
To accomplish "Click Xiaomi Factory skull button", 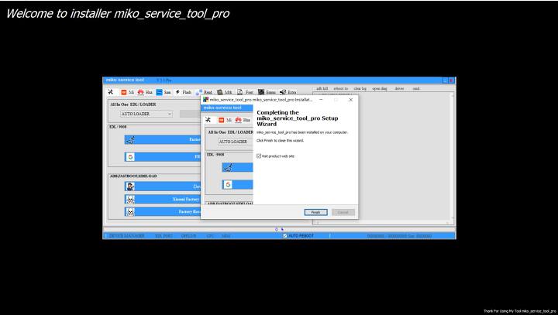I will [x=163, y=199].
